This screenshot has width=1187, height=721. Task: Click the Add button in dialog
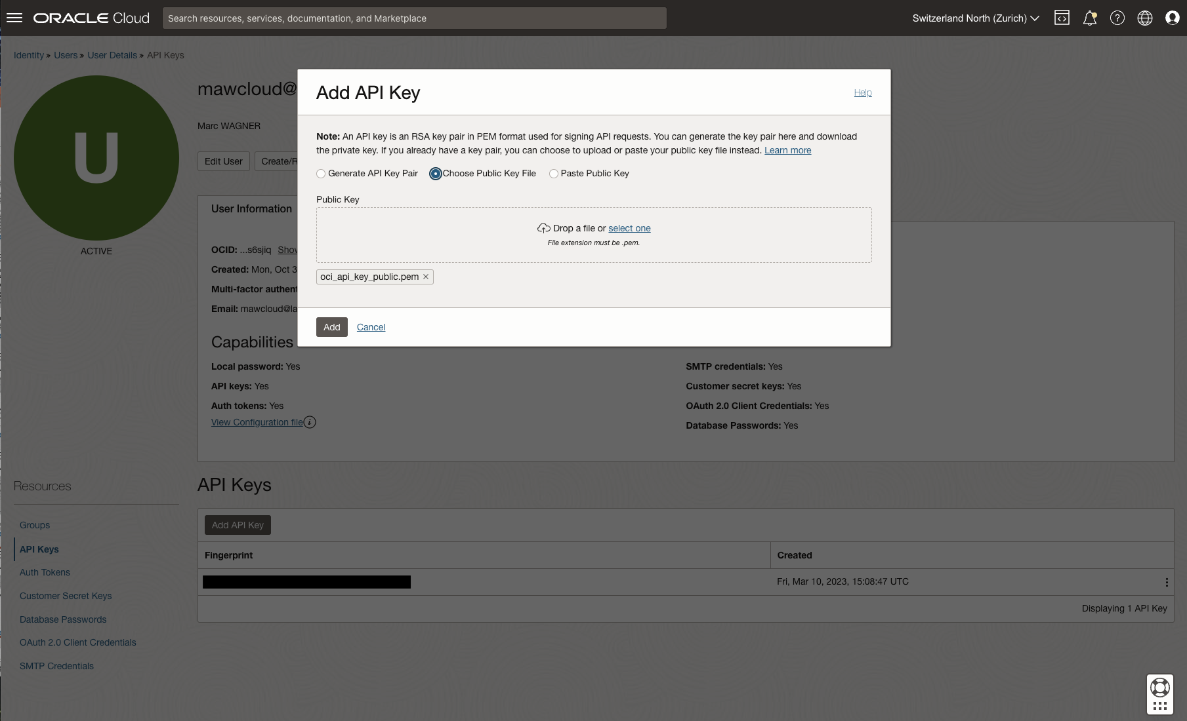coord(331,327)
